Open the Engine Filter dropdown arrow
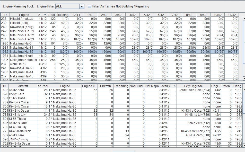245x152 pixels. pyautogui.click(x=82, y=6)
